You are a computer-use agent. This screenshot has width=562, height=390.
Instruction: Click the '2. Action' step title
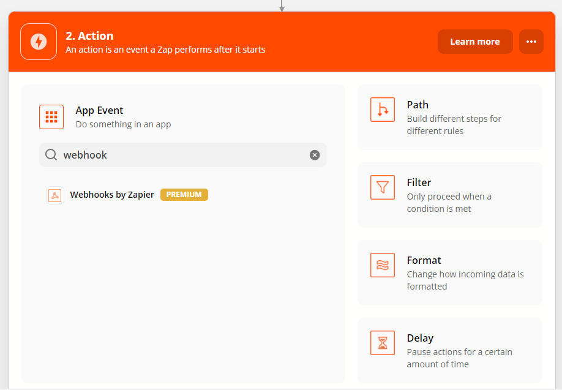point(89,36)
